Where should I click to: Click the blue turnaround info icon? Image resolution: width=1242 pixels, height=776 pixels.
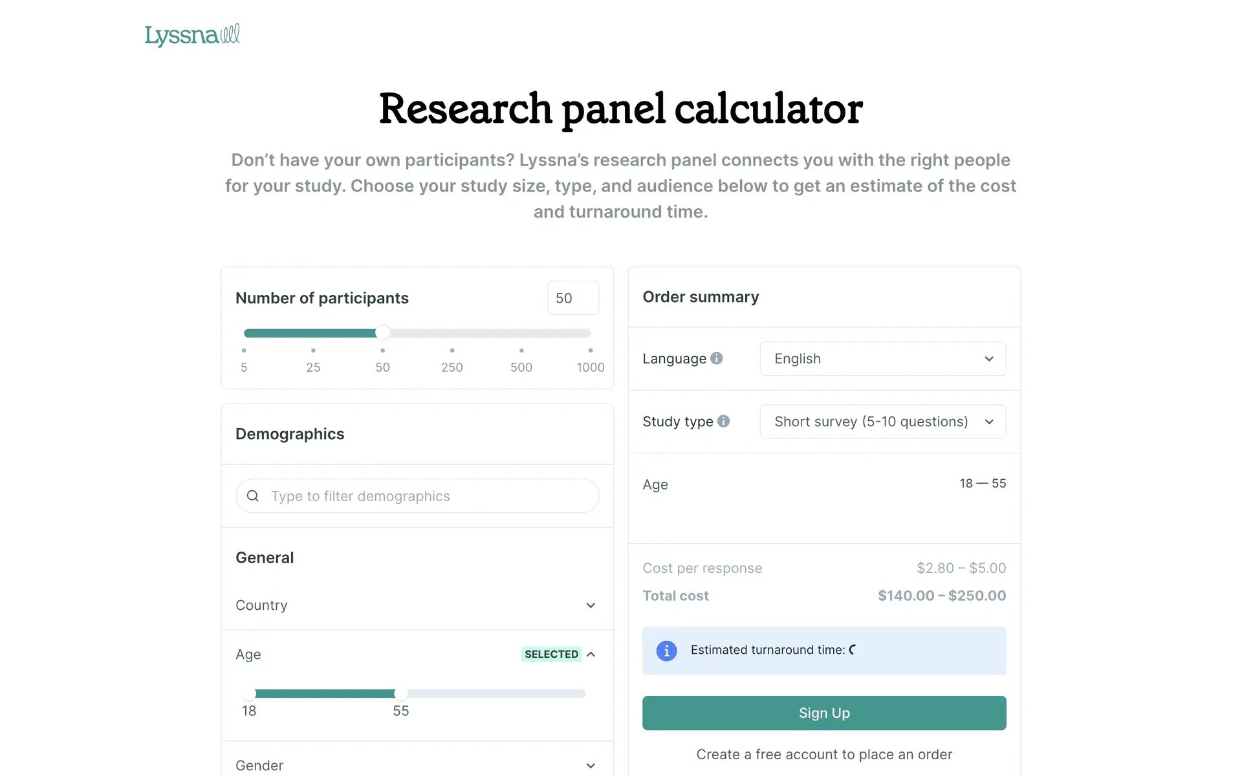[666, 651]
